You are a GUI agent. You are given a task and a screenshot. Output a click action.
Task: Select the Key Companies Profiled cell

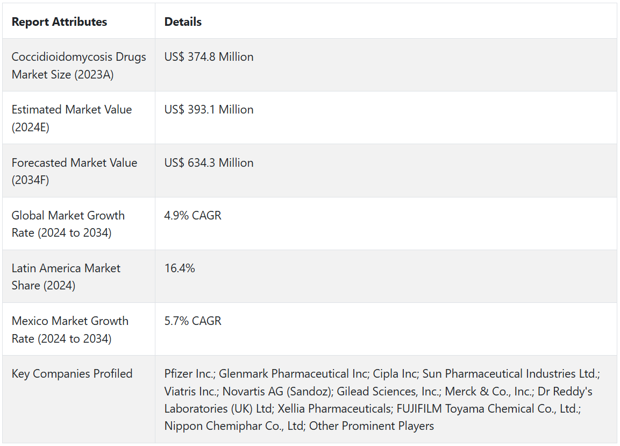tap(72, 374)
